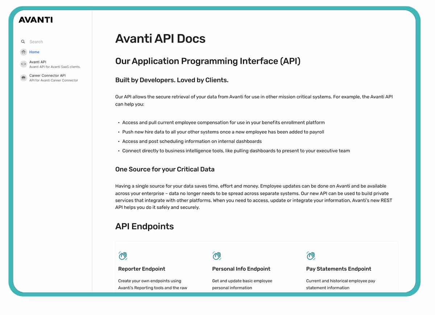The height and width of the screenshot is (315, 435).
Task: Click 'One Source for your Critical Data' heading
Action: 165,169
